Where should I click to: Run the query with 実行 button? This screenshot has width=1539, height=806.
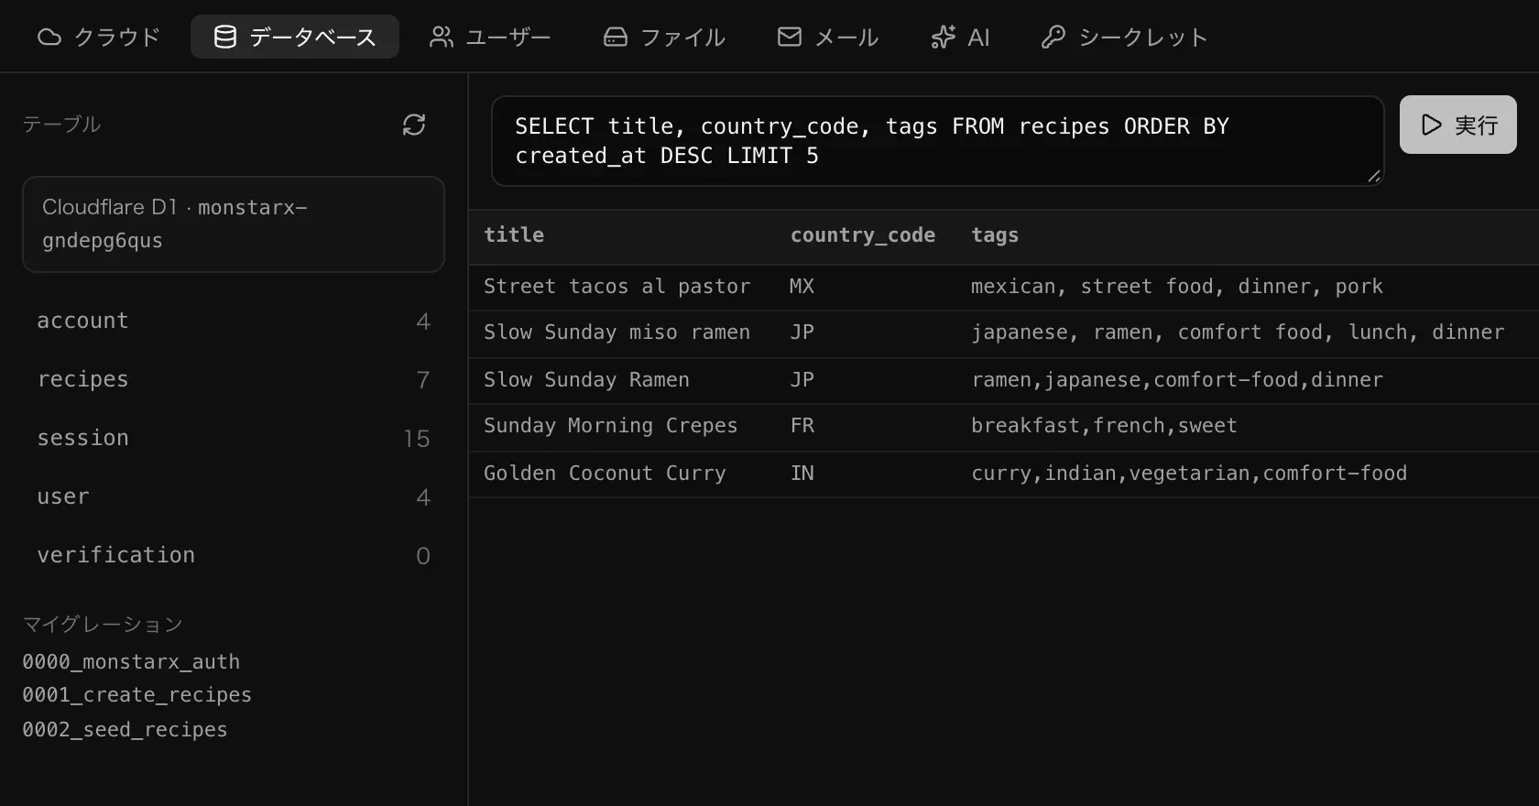(1458, 125)
